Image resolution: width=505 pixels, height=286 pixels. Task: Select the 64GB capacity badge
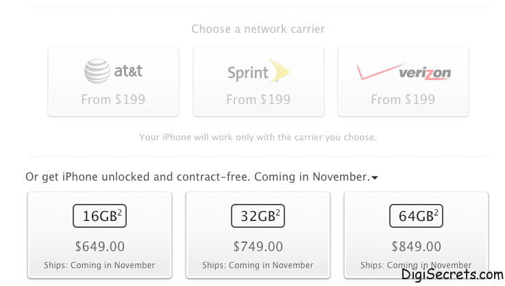(417, 217)
